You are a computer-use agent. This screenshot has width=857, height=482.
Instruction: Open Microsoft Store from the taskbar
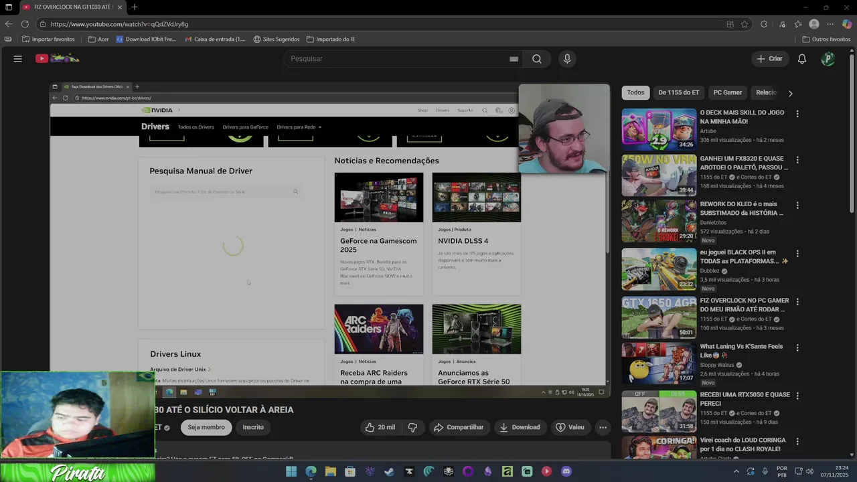pyautogui.click(x=349, y=471)
